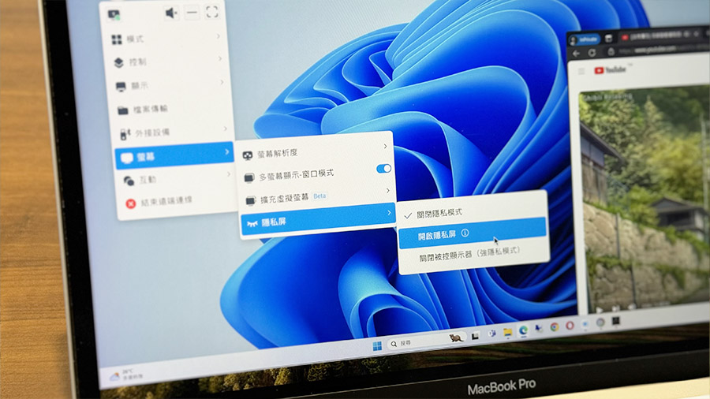Expand the 控制 submenu arrow
The height and width of the screenshot is (399, 710).
(220, 59)
